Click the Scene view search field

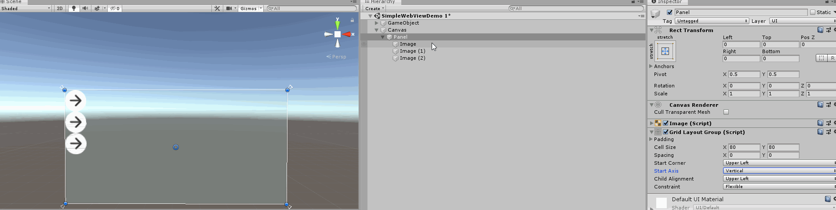(x=312, y=8)
